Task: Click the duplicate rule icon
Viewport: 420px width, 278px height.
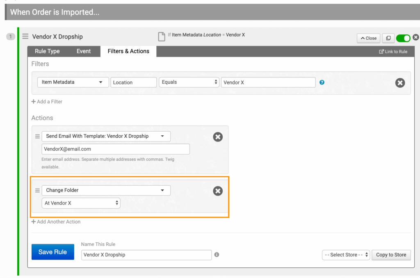Action: [x=388, y=38]
